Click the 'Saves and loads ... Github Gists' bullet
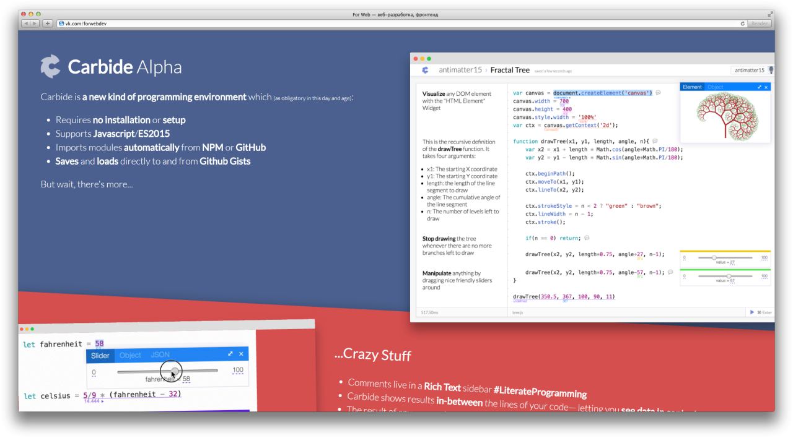The width and height of the screenshot is (793, 438). [154, 161]
